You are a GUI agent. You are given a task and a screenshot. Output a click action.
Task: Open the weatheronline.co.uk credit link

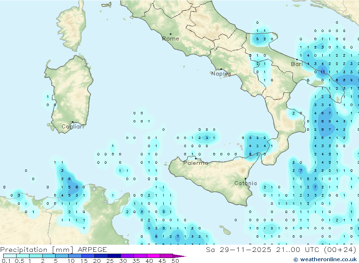pos(325,259)
